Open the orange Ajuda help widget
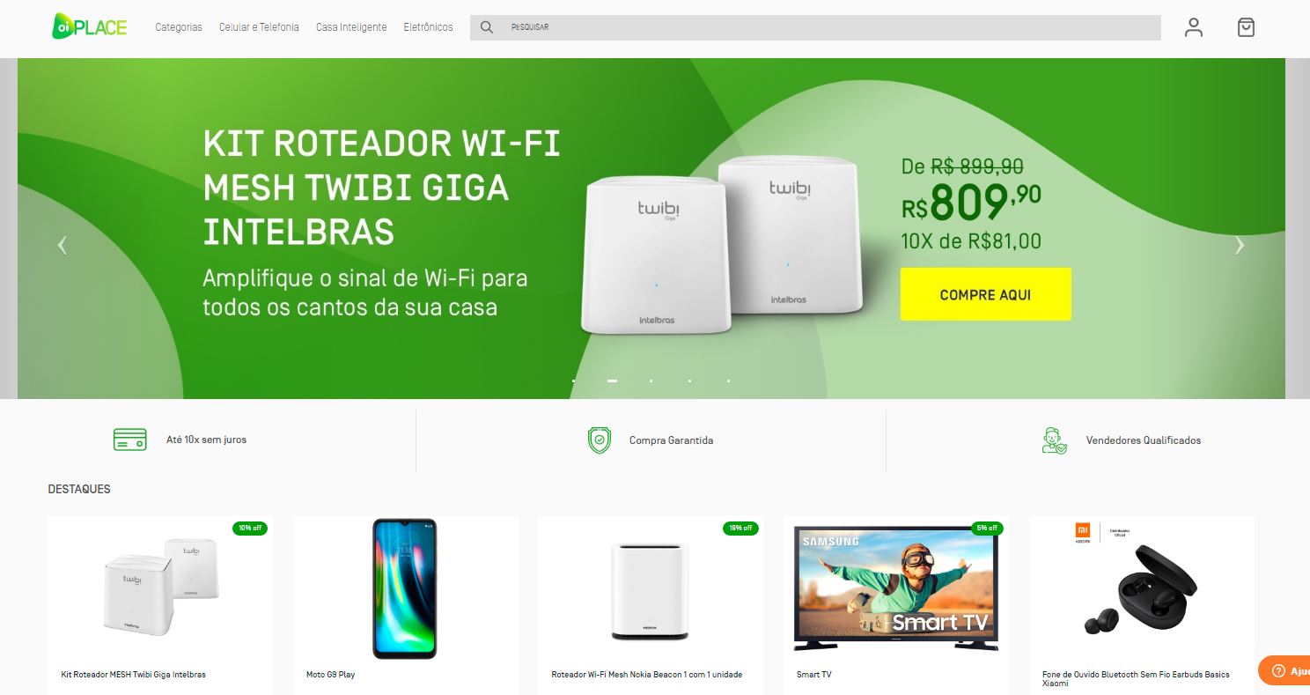Image resolution: width=1310 pixels, height=695 pixels. coord(1285,670)
